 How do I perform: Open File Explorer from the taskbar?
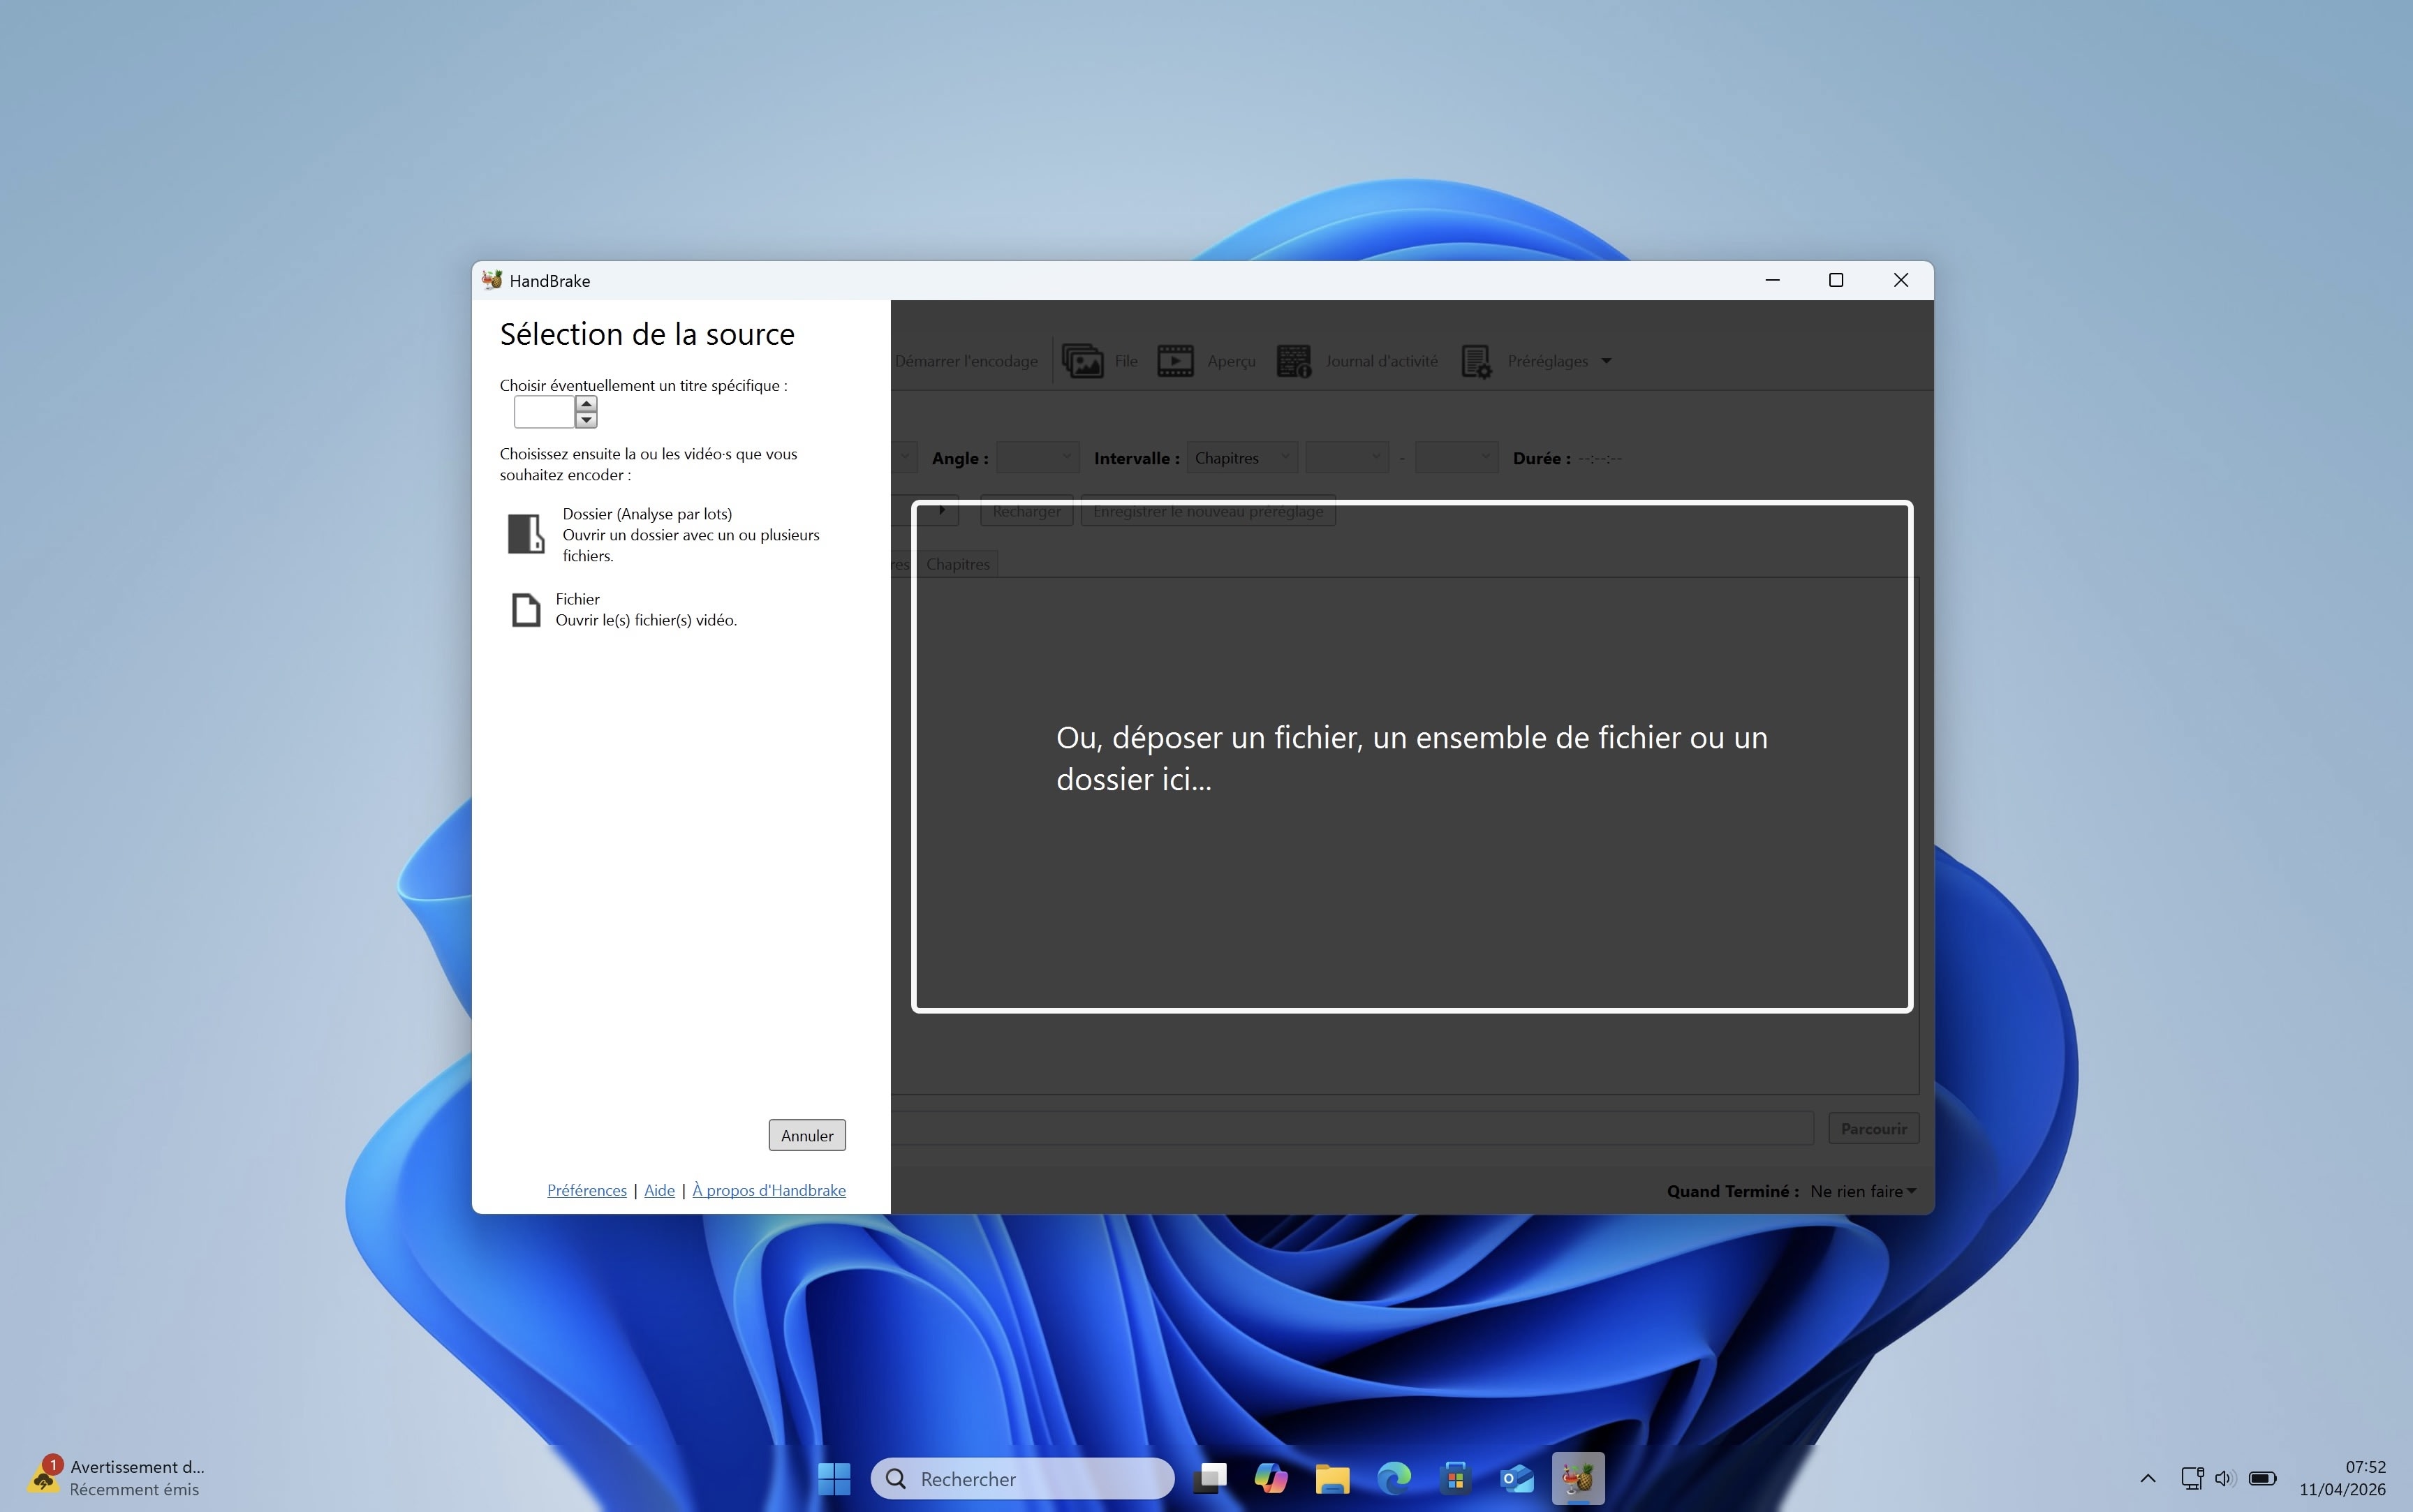1333,1477
